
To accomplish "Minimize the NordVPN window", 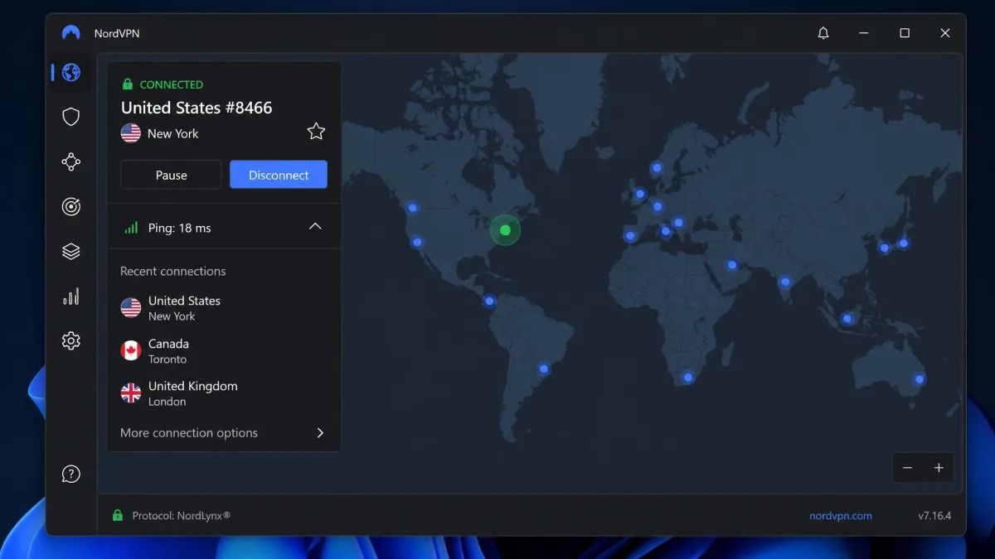I will (x=864, y=33).
